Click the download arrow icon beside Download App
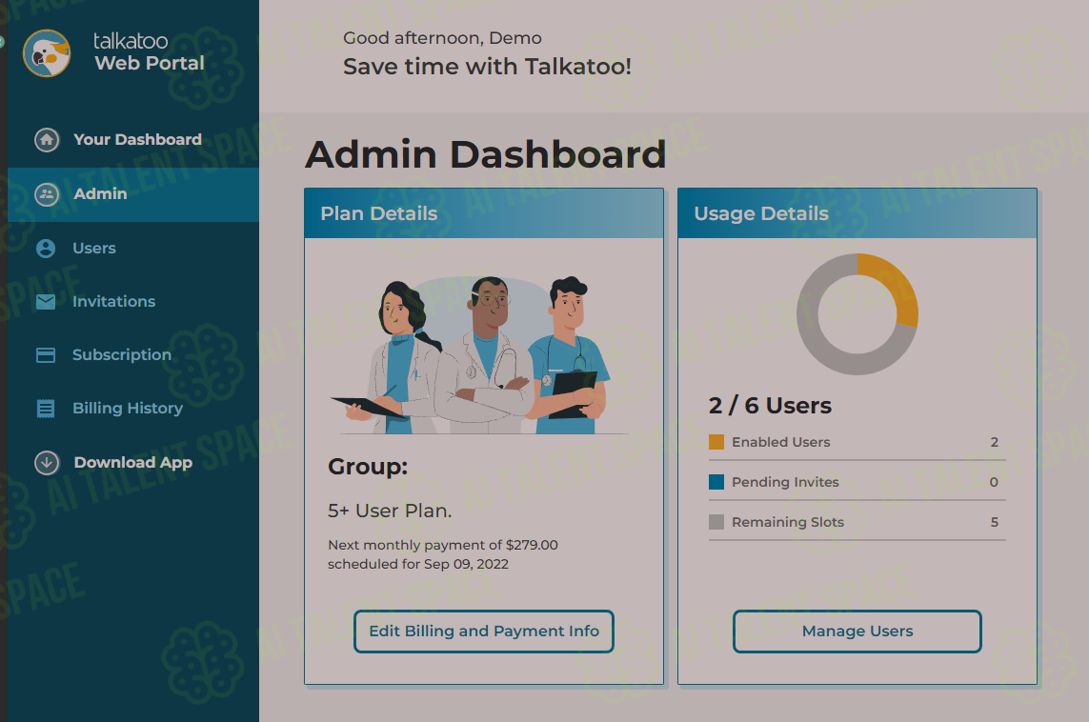 click(47, 462)
